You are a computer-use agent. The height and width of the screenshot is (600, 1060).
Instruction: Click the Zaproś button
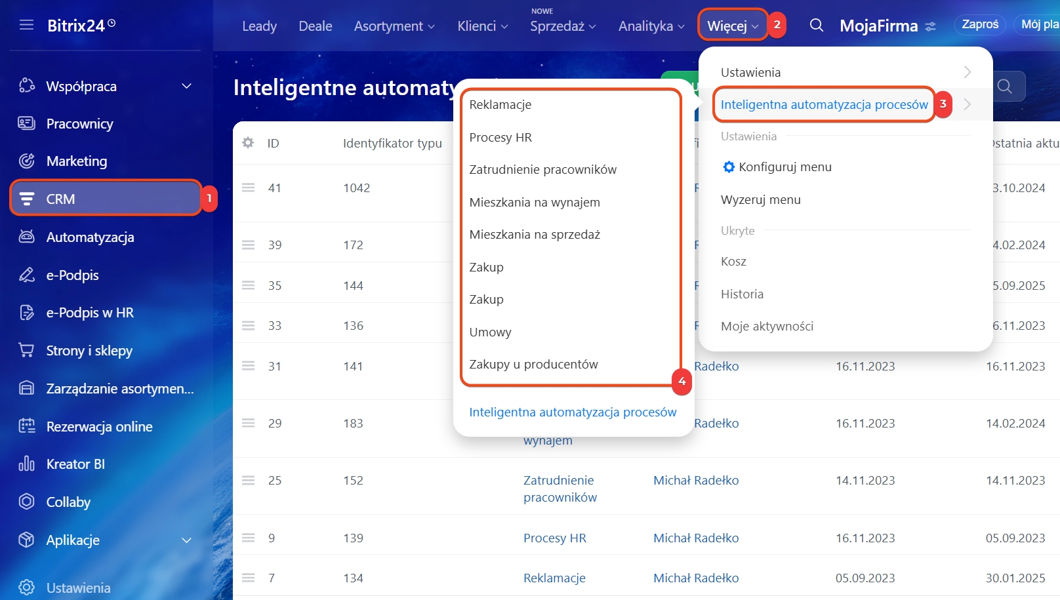click(x=979, y=24)
